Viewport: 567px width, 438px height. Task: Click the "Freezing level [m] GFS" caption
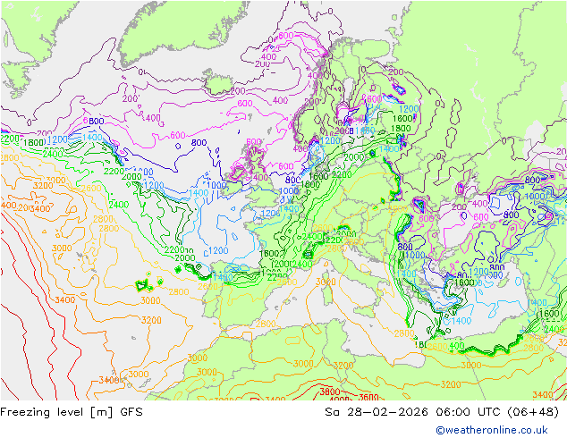pyautogui.click(x=72, y=412)
